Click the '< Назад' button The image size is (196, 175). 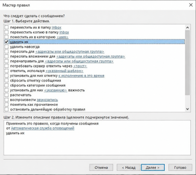pyautogui.click(x=128, y=168)
